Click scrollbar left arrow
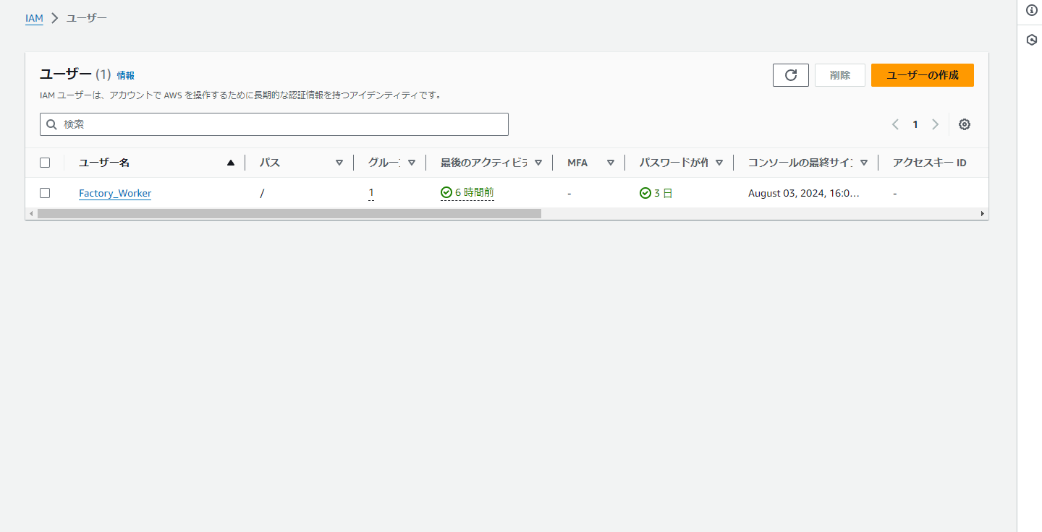1042x532 pixels. coord(30,214)
